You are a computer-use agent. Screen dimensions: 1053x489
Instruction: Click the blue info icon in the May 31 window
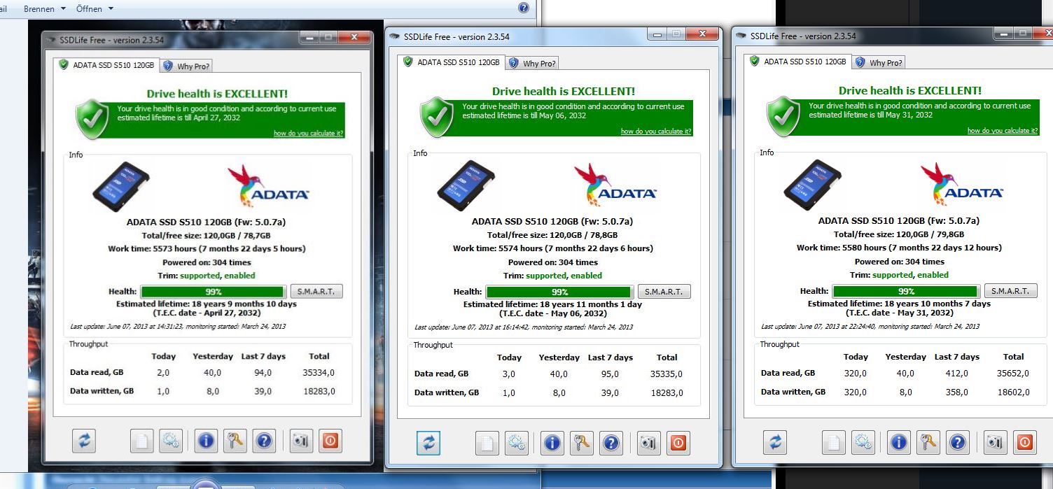tap(898, 442)
